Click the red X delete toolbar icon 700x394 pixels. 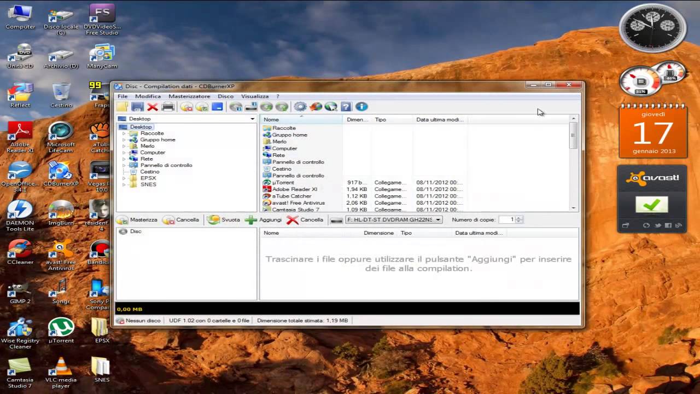153,107
